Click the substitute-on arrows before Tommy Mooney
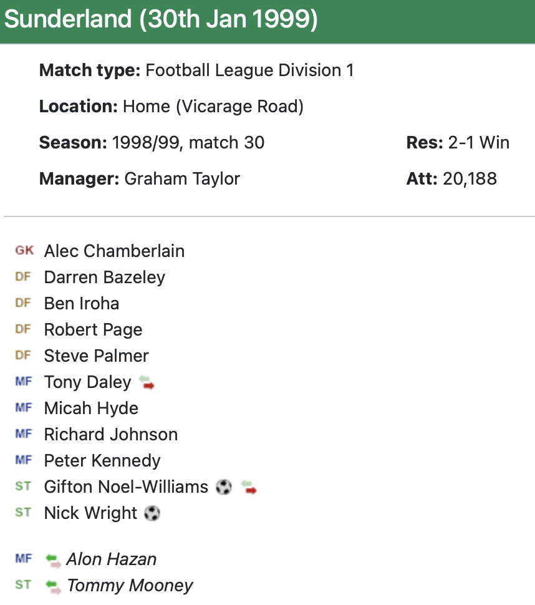The image size is (535, 605). pos(53,586)
